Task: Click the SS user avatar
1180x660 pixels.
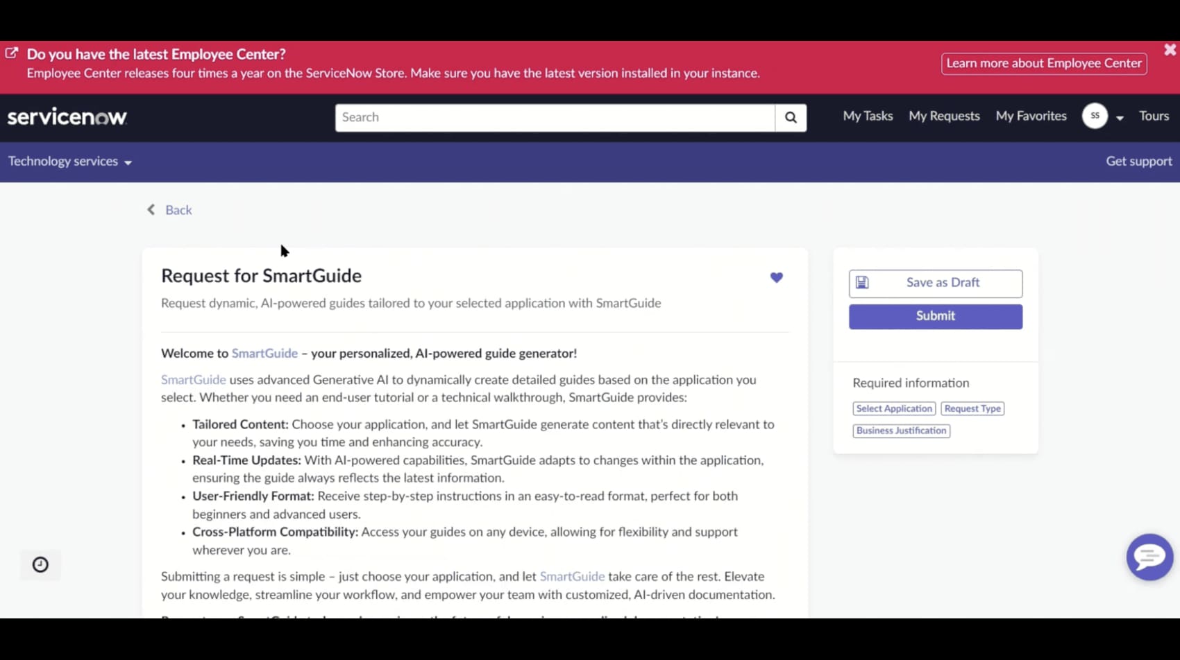Action: [x=1095, y=116]
